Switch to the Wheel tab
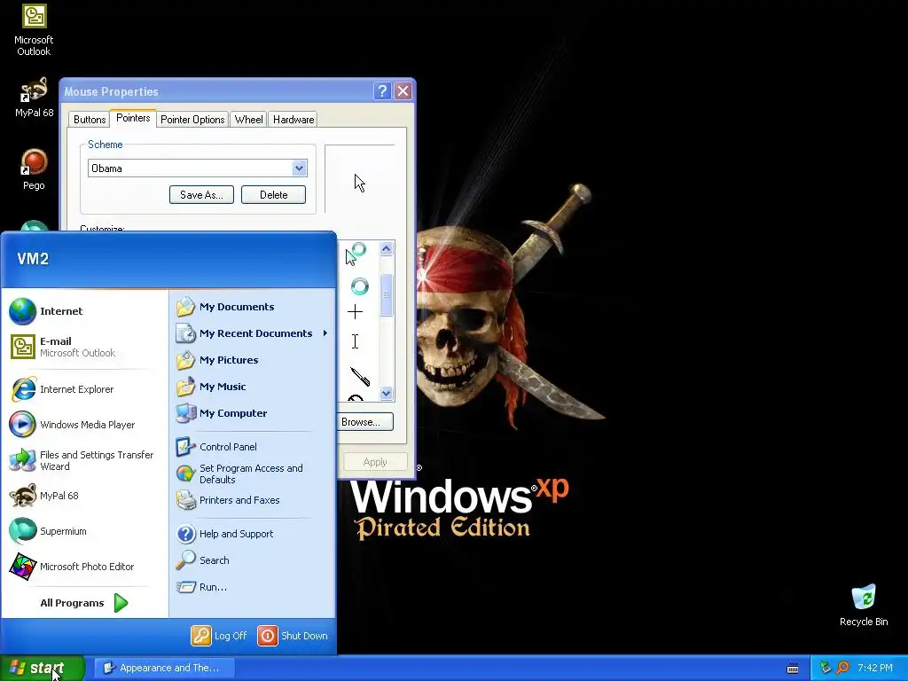Viewport: 908px width, 681px height. pyautogui.click(x=248, y=120)
